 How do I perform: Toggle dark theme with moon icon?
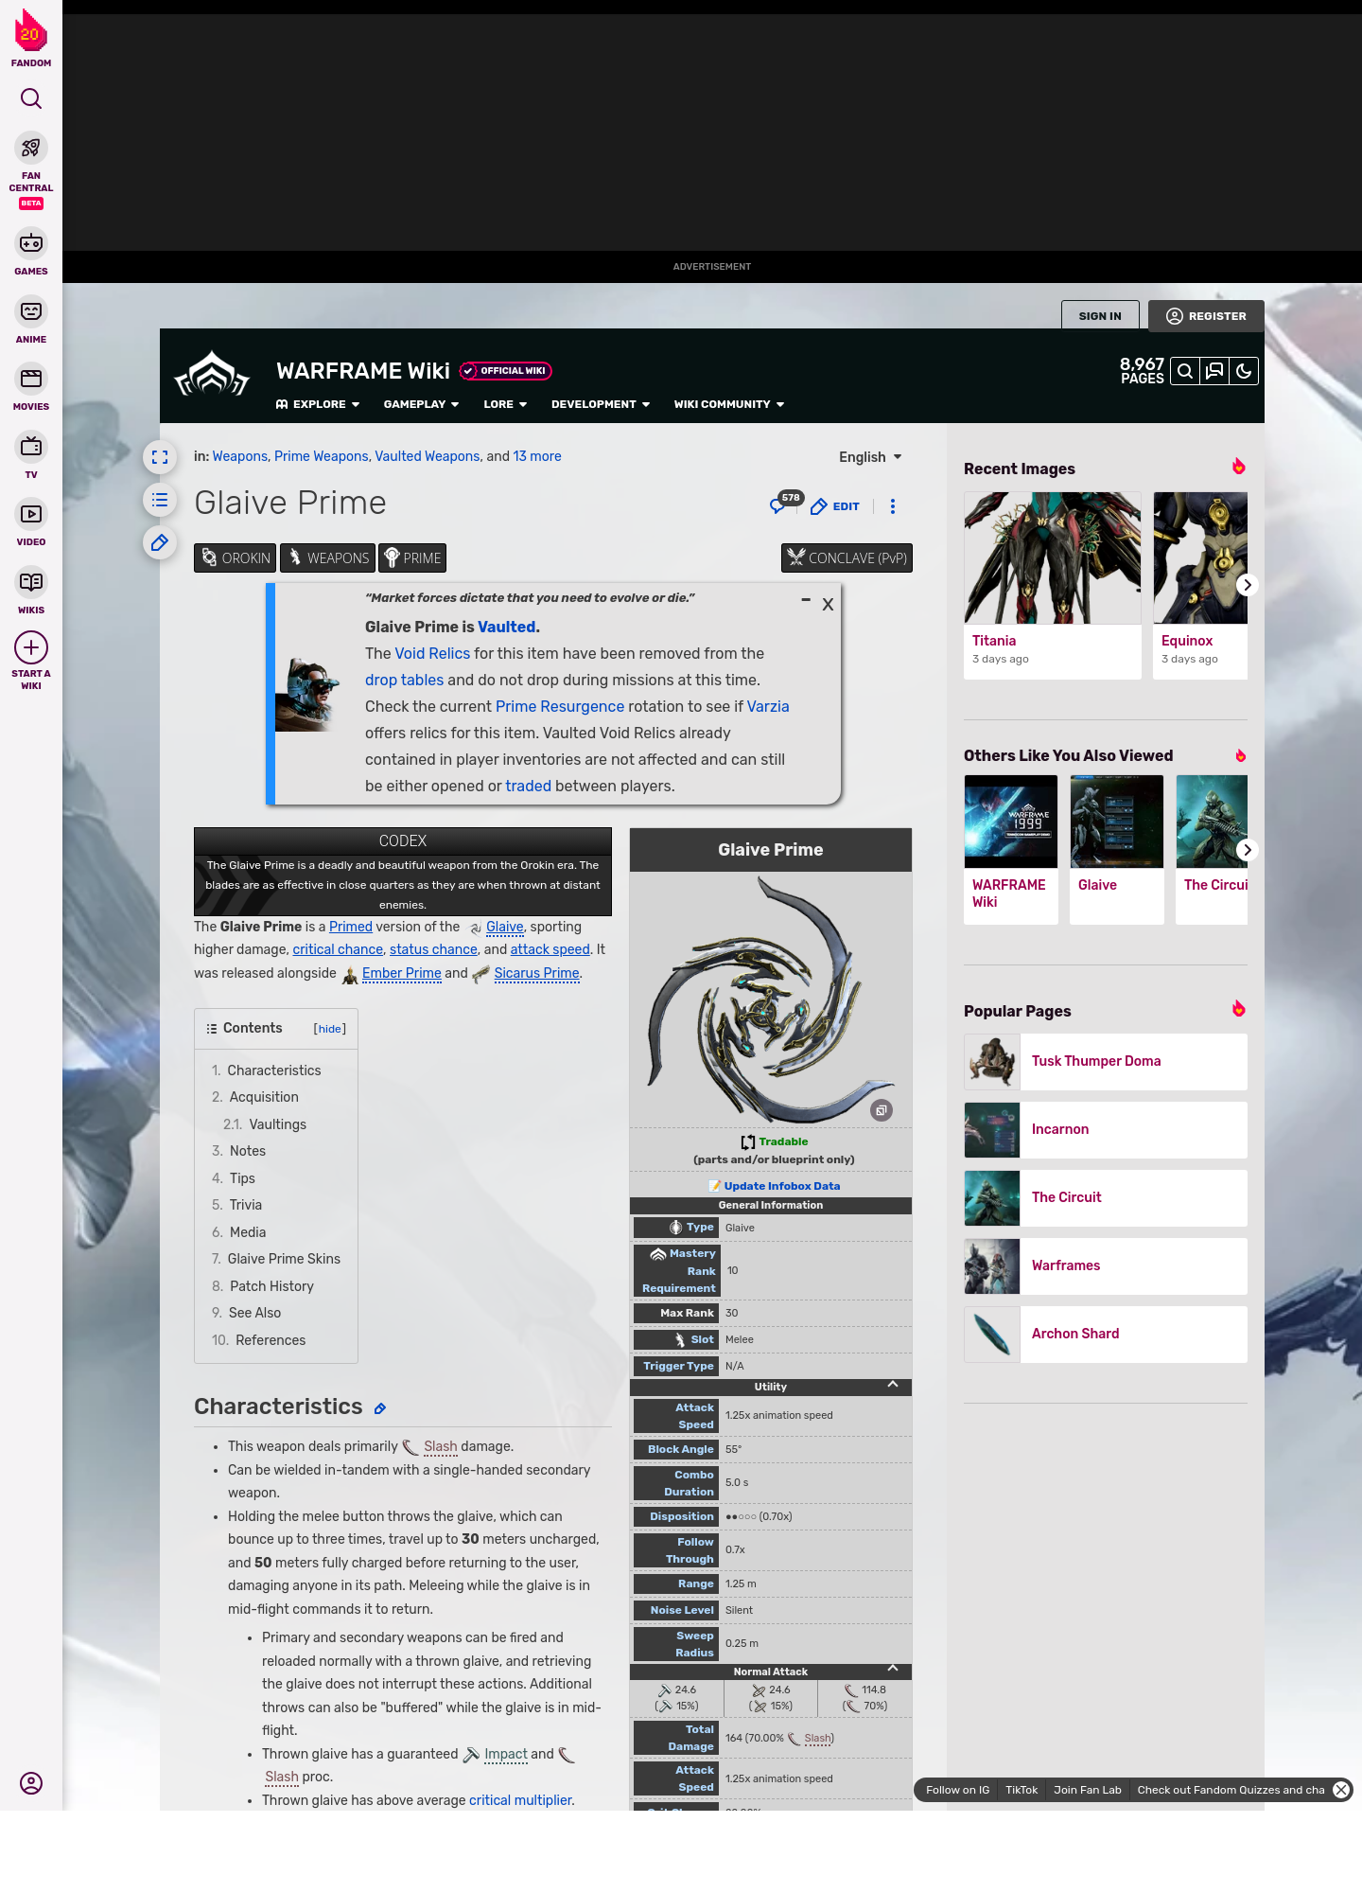coord(1244,371)
